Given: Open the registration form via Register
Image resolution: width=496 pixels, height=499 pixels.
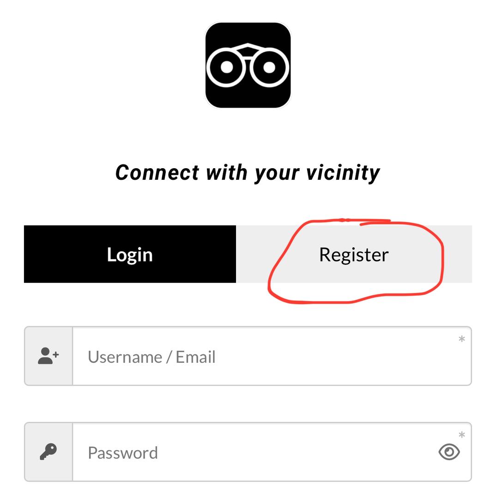Looking at the screenshot, I should (x=354, y=254).
